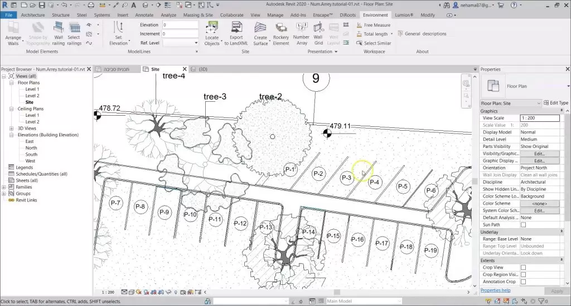Switch to the Massing & Site ribbon tab
This screenshot has width=571, height=306.
pos(198,15)
